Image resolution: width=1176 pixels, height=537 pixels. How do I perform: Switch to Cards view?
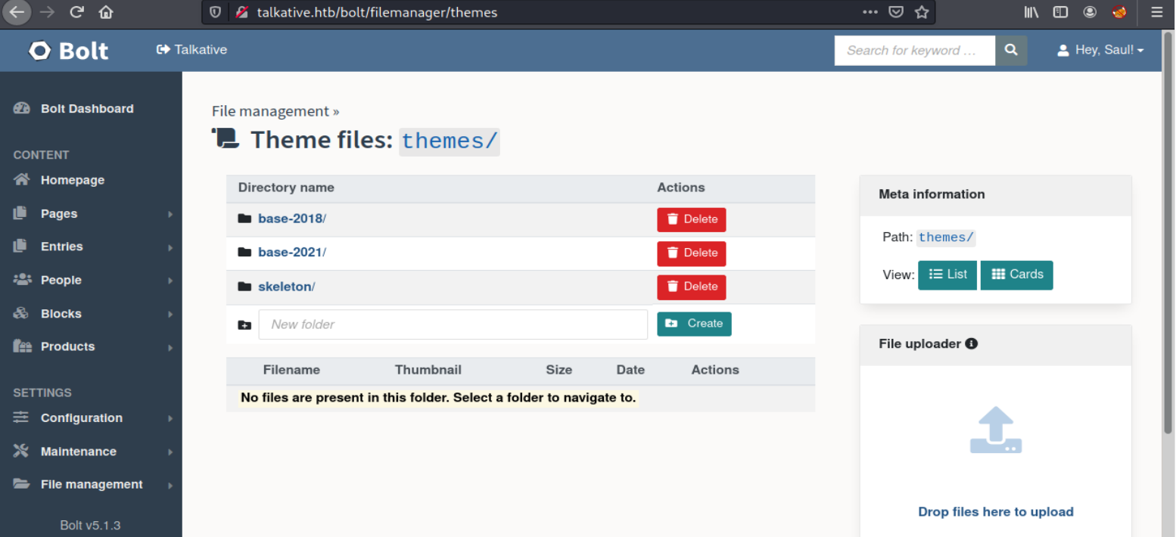tap(1016, 275)
